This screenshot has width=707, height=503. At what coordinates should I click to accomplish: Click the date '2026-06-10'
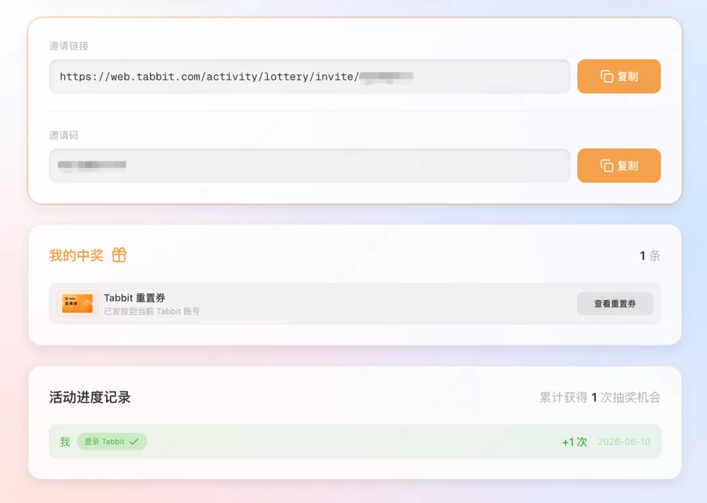coord(624,442)
